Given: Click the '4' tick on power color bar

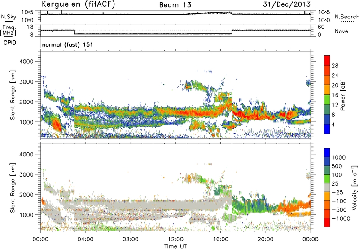Looking at the screenshot, I should (333, 124).
